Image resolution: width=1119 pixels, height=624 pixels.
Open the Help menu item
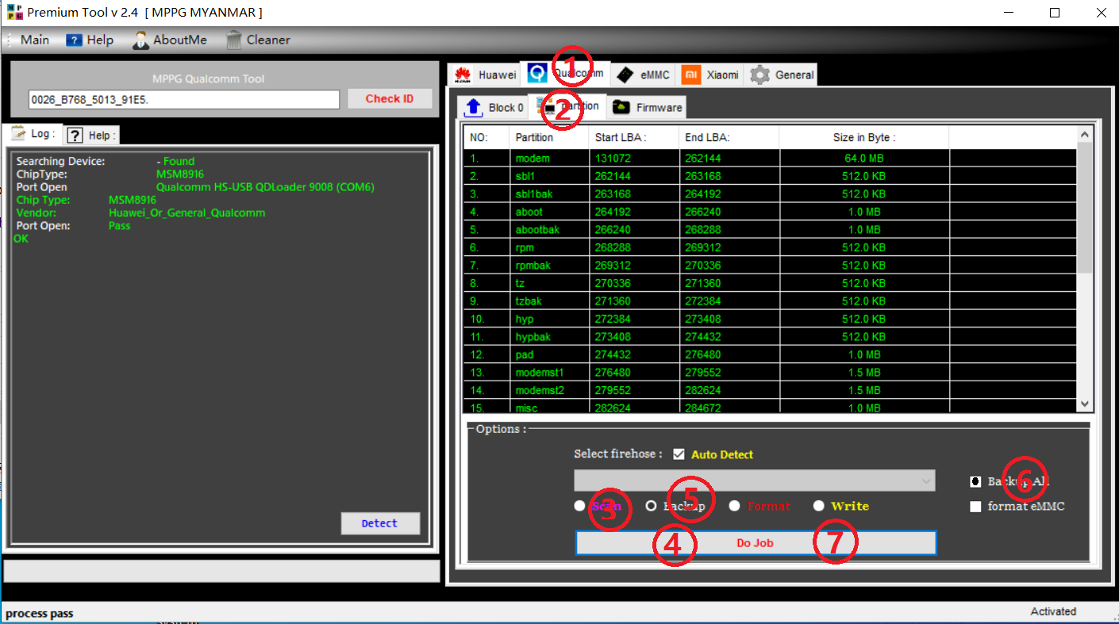(90, 40)
